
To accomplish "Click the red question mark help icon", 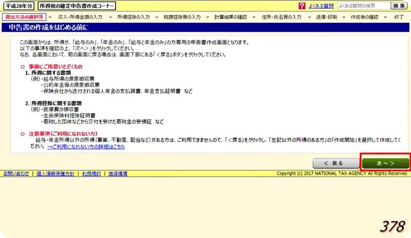I will click(x=302, y=6).
